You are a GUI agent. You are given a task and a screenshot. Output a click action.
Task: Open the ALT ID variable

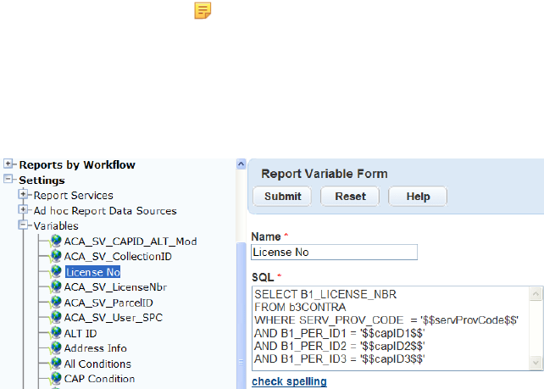80,333
